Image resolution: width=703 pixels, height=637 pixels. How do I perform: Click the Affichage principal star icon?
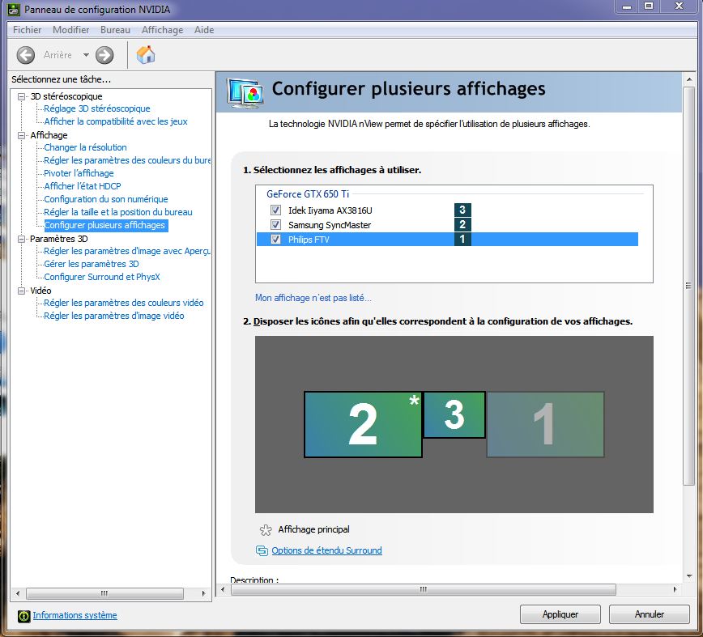click(x=266, y=530)
